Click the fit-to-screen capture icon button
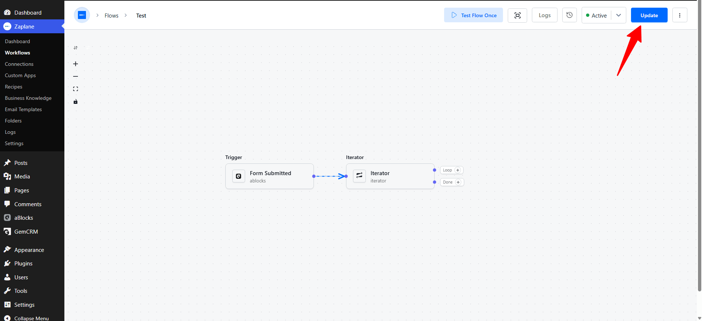Image resolution: width=702 pixels, height=321 pixels. pyautogui.click(x=517, y=15)
